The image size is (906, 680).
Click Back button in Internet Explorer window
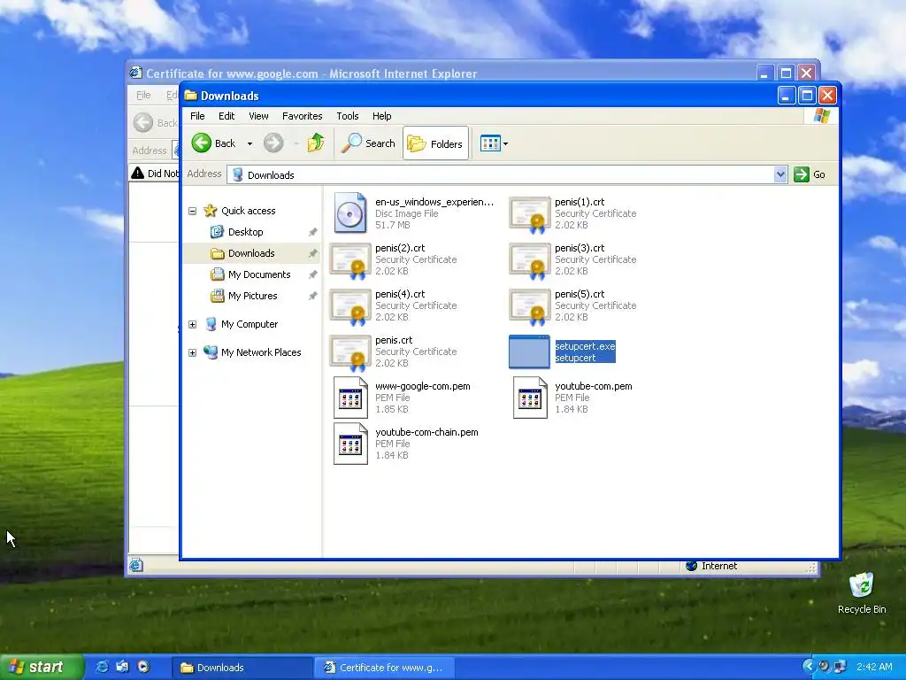coord(155,122)
